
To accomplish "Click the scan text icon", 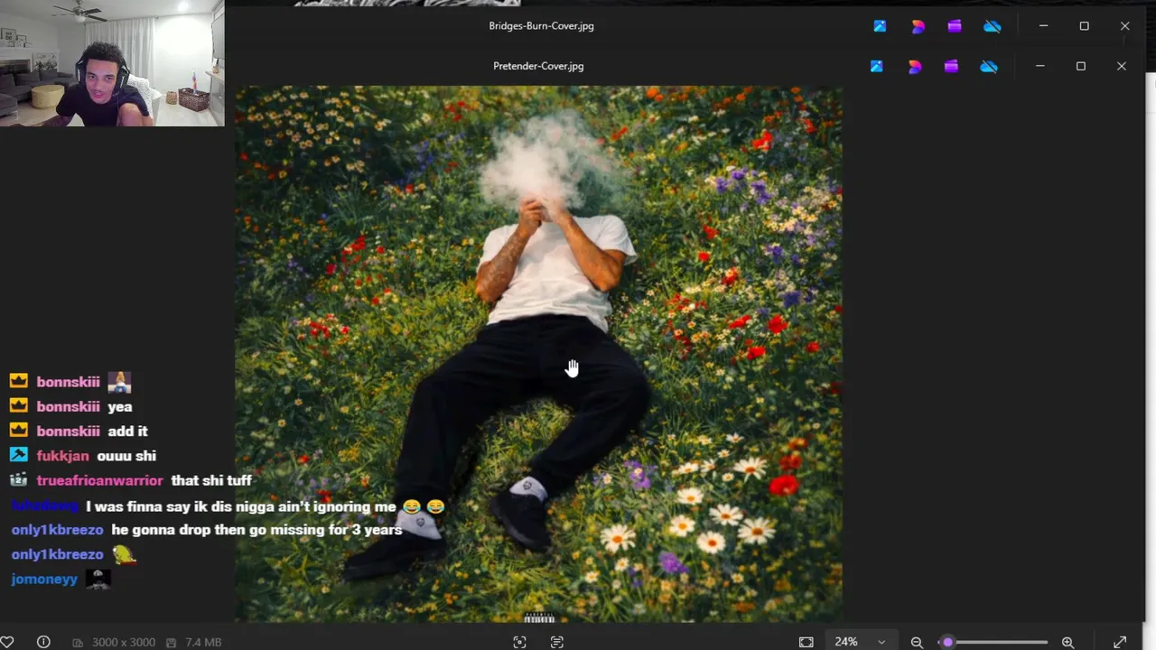I will (x=556, y=642).
